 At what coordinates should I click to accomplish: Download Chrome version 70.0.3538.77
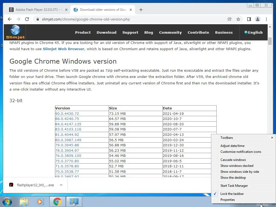click(x=67, y=171)
